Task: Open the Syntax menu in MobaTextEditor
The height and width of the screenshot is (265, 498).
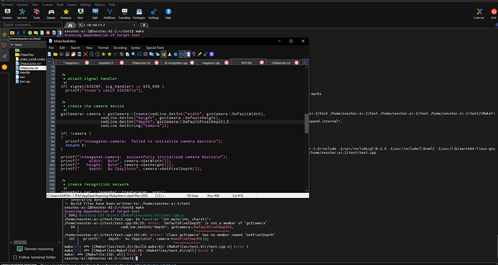Action: coord(136,48)
